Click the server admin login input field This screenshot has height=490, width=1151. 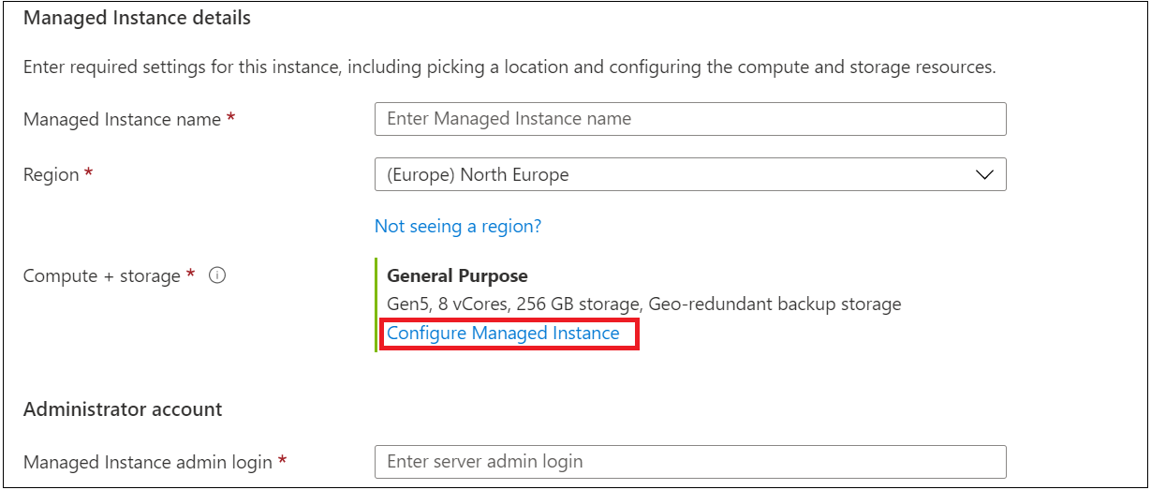(x=689, y=462)
